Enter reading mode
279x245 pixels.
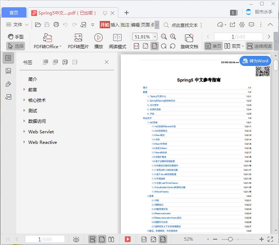(x=118, y=41)
